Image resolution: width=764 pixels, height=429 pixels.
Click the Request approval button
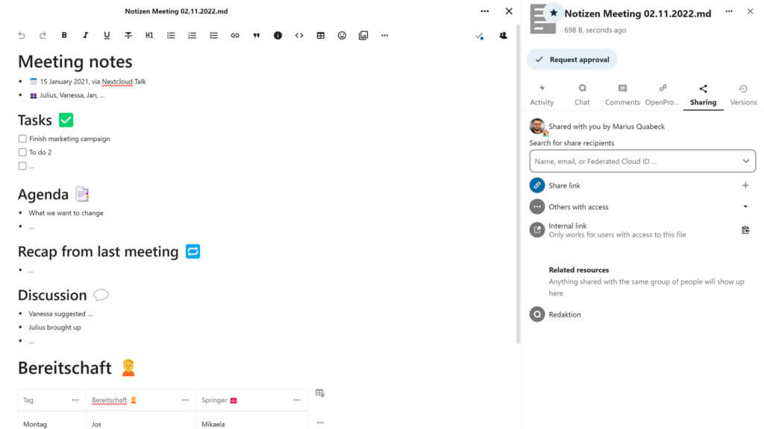click(x=572, y=60)
